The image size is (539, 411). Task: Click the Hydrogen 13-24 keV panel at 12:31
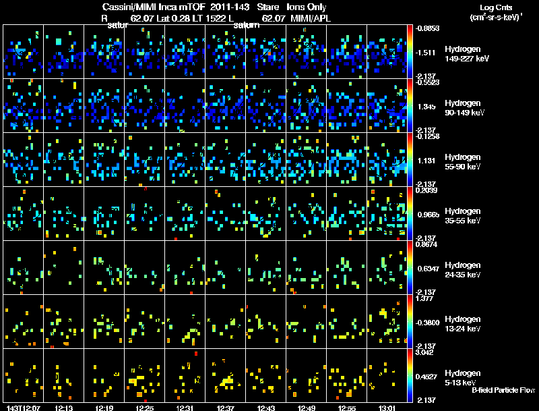click(185, 321)
